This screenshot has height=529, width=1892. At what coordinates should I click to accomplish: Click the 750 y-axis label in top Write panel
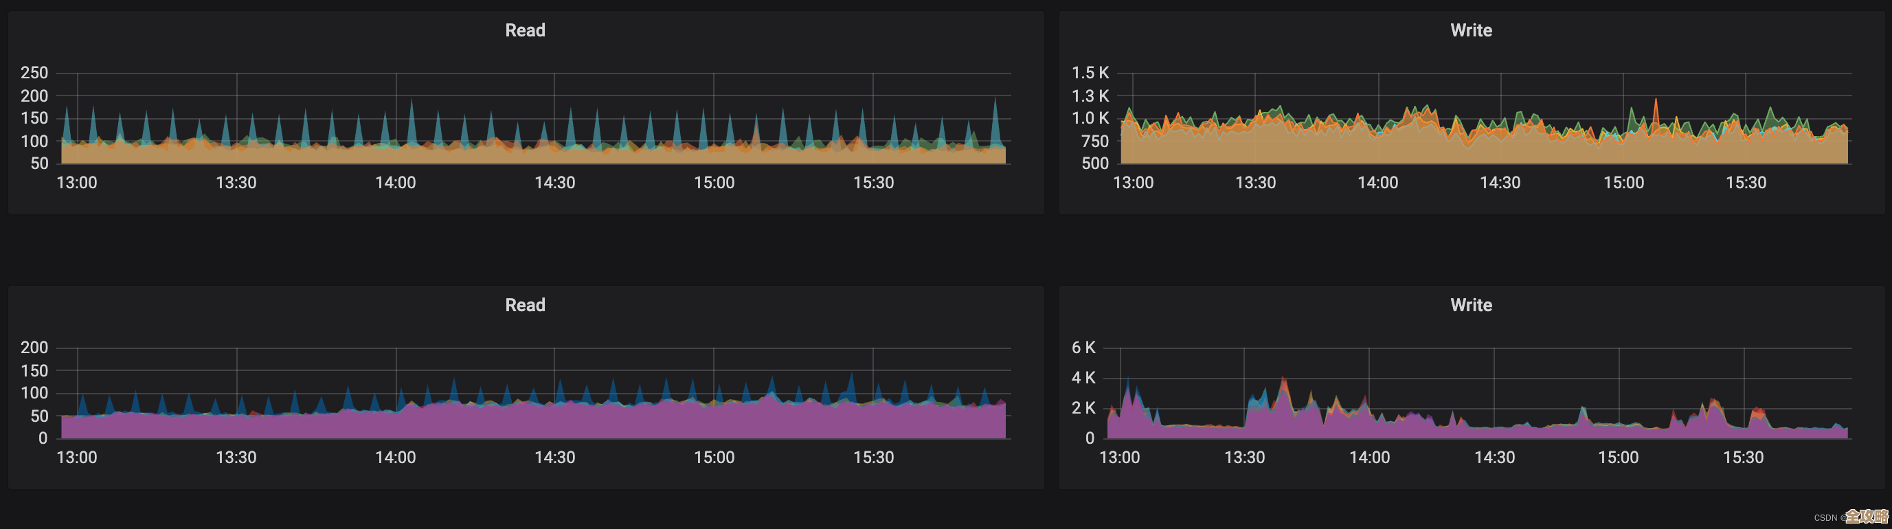point(1094,141)
